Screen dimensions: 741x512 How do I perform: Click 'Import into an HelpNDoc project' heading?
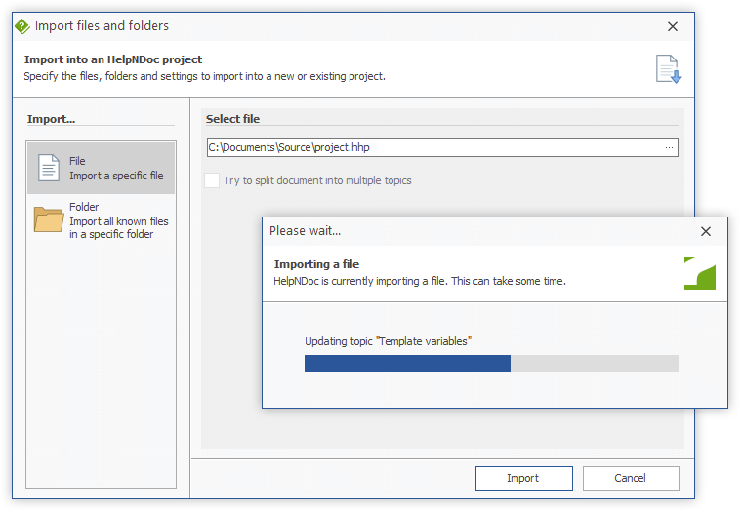[x=113, y=59]
